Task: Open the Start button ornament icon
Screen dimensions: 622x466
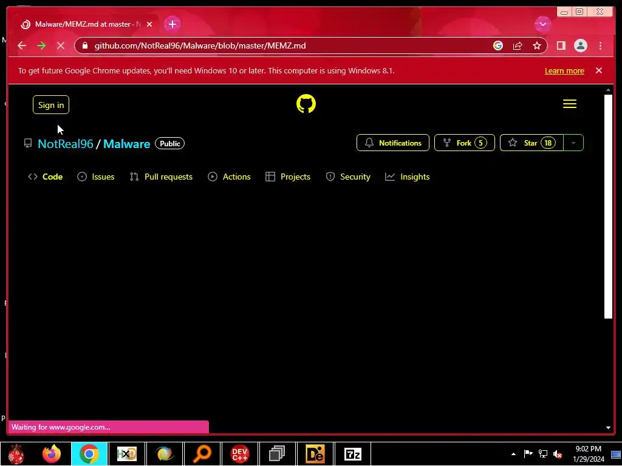Action: [x=16, y=454]
